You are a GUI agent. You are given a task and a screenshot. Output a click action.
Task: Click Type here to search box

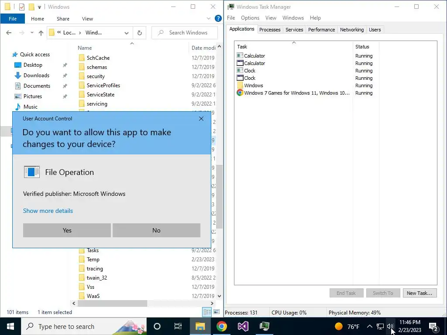coord(84,326)
